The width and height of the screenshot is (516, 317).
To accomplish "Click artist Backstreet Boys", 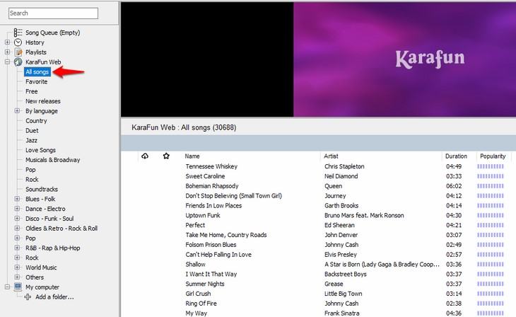I will pos(346,274).
